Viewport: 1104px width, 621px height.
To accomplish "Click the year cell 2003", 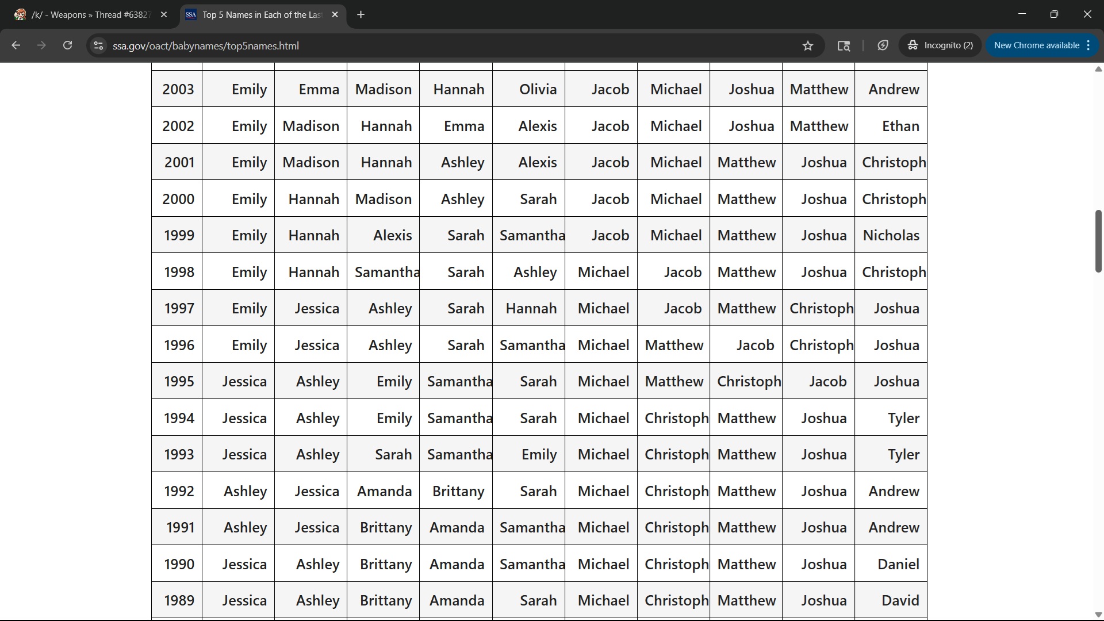I will 177,89.
